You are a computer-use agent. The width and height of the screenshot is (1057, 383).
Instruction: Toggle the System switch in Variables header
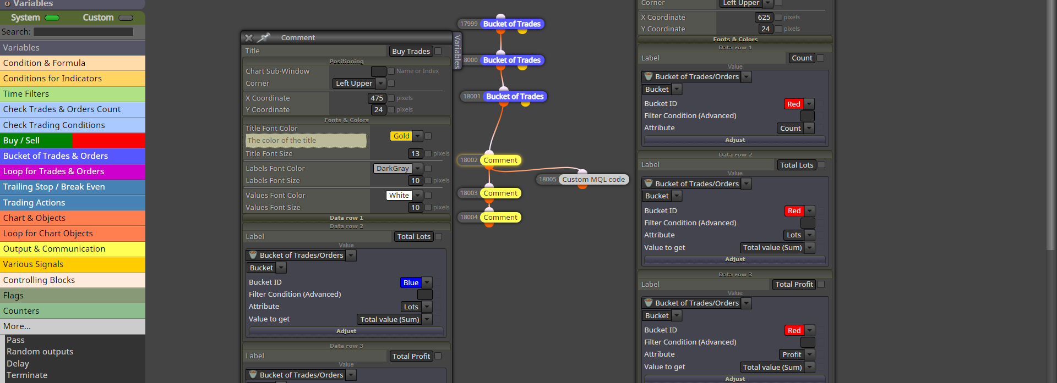pos(52,18)
